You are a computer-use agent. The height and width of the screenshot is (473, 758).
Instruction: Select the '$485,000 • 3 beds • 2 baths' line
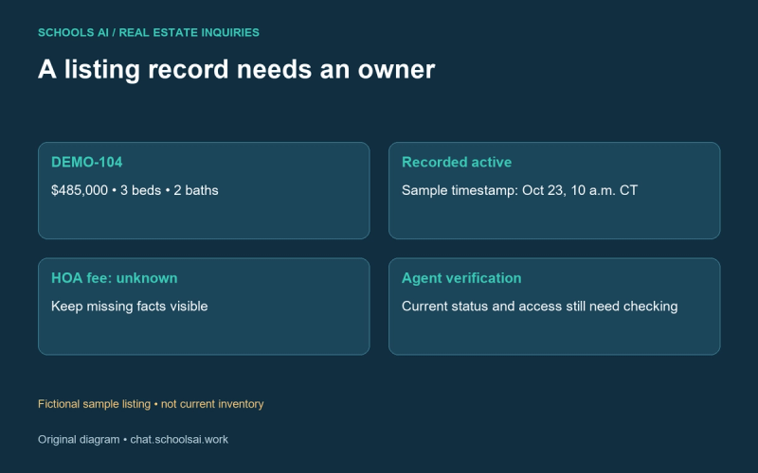pos(135,190)
